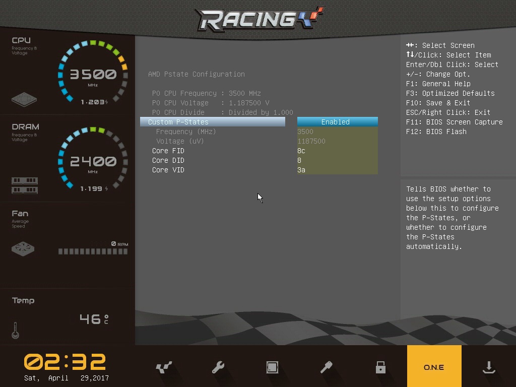Click the ESC/Right Click: Exit hint
The width and height of the screenshot is (516, 387).
tap(448, 112)
